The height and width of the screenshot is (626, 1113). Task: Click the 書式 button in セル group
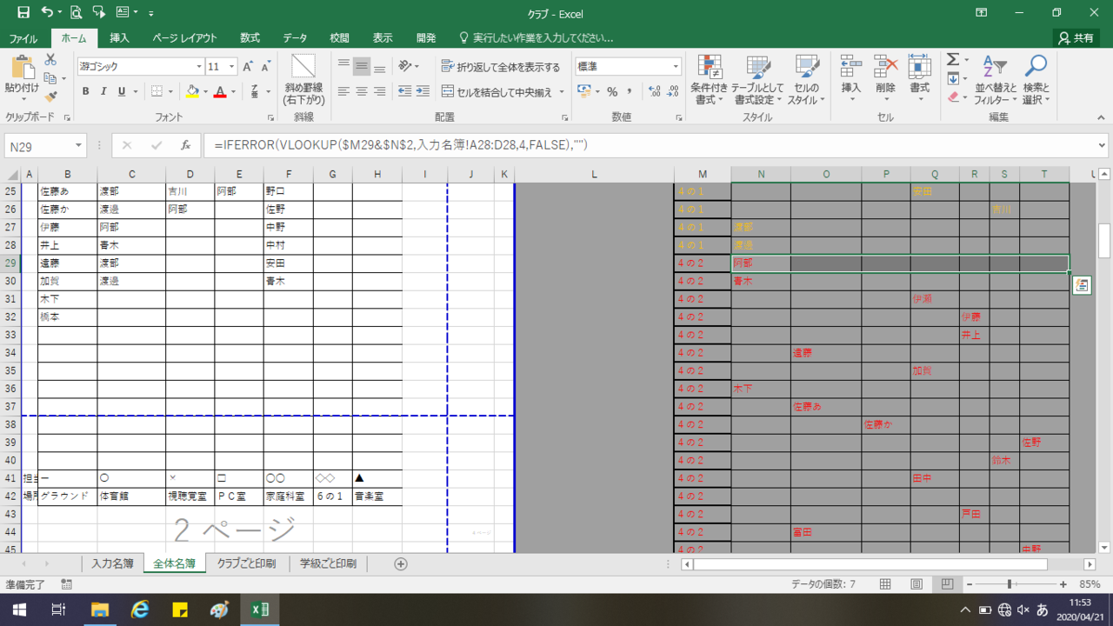[x=919, y=80]
